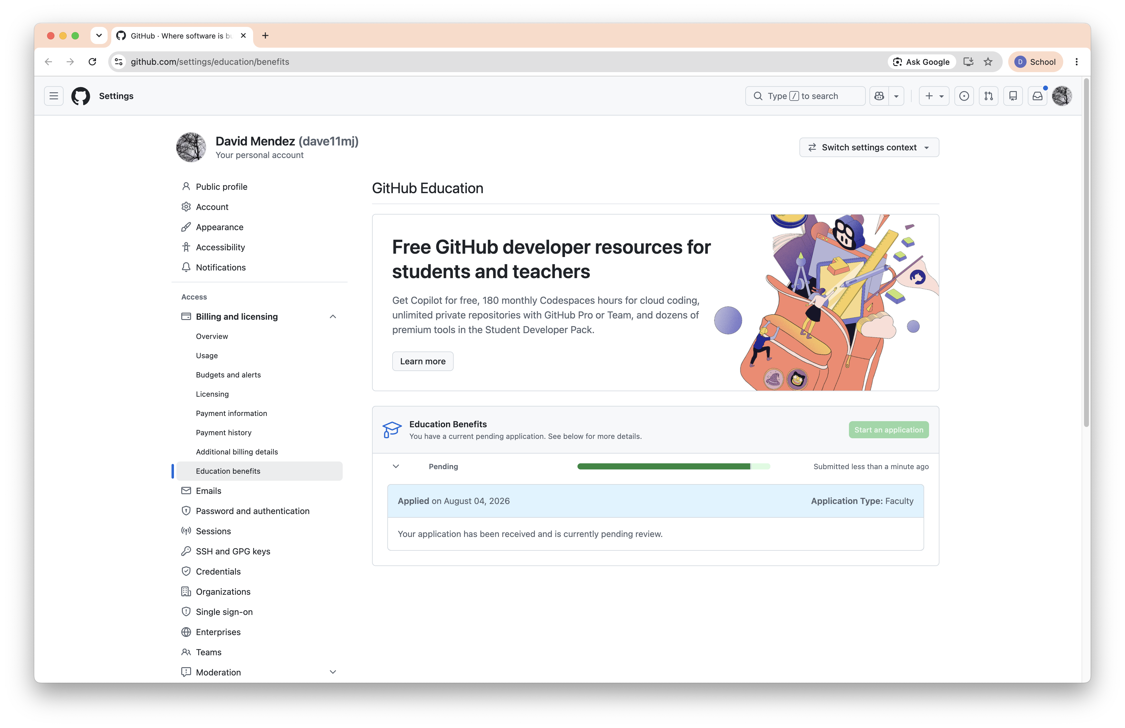Open Licensing page

click(260, 394)
